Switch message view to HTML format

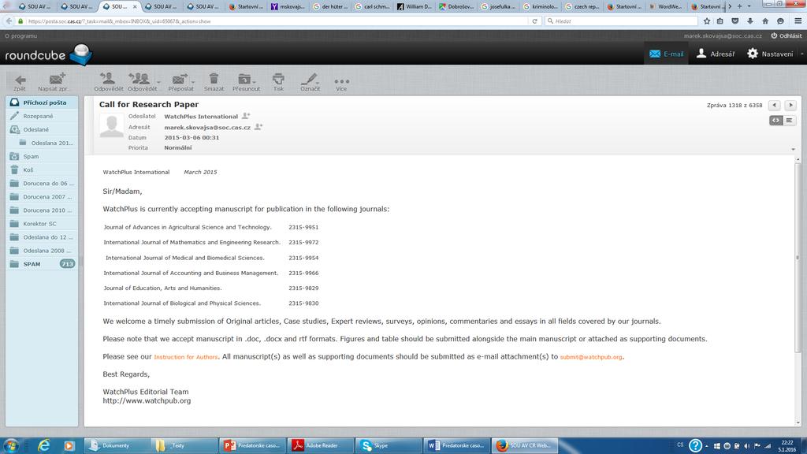[x=775, y=121]
